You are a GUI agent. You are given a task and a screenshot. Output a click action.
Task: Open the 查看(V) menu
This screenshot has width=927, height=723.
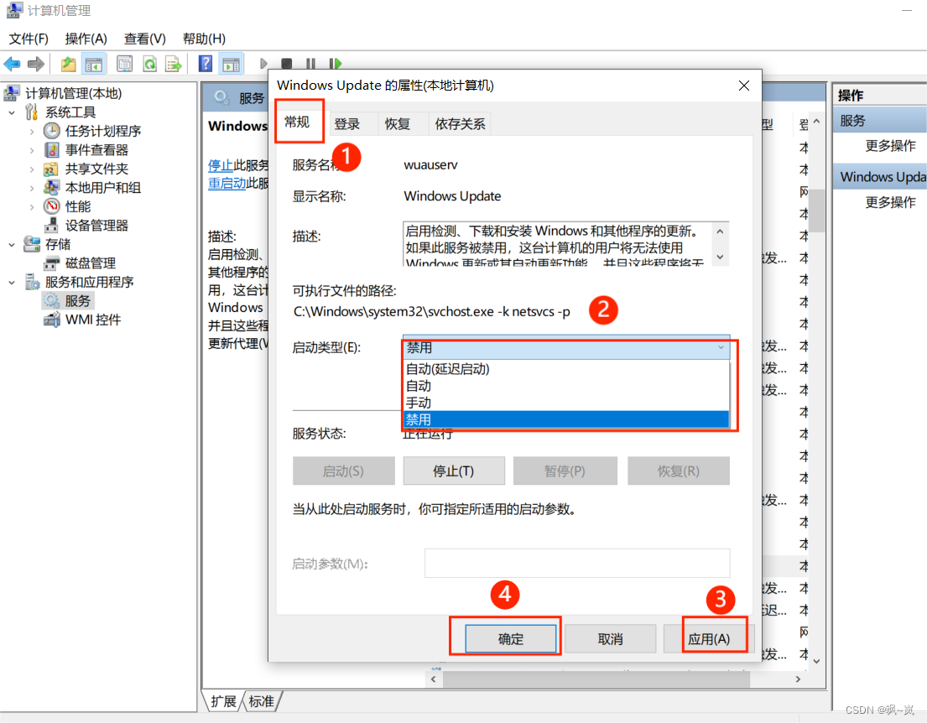pos(145,39)
